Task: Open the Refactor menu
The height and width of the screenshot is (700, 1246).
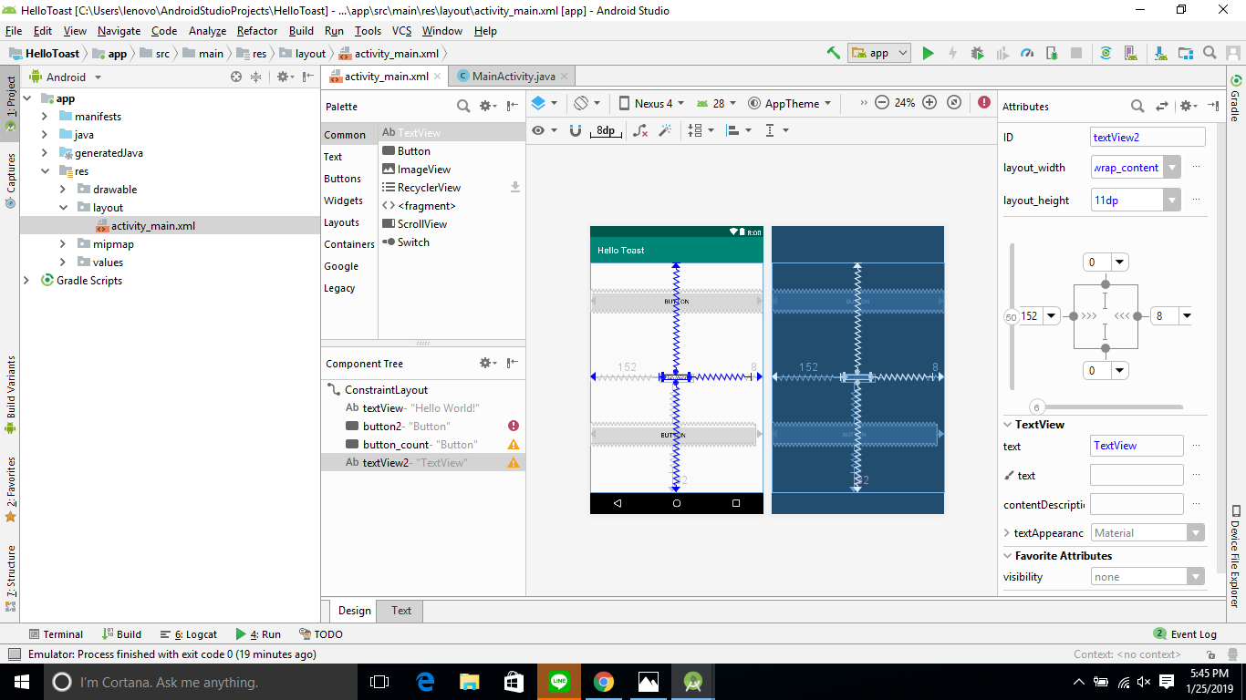Action: tap(256, 30)
